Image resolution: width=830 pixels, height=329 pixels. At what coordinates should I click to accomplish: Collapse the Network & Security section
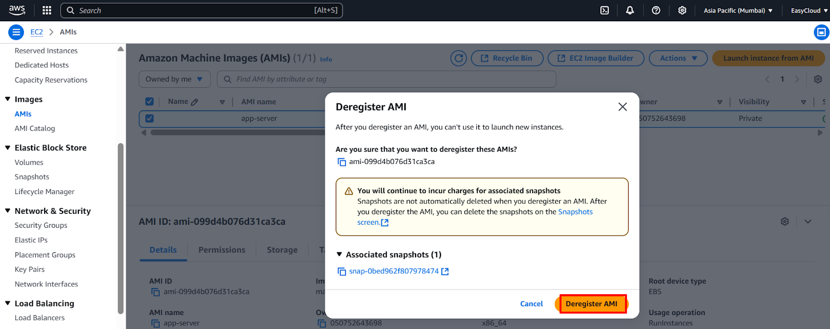point(8,211)
